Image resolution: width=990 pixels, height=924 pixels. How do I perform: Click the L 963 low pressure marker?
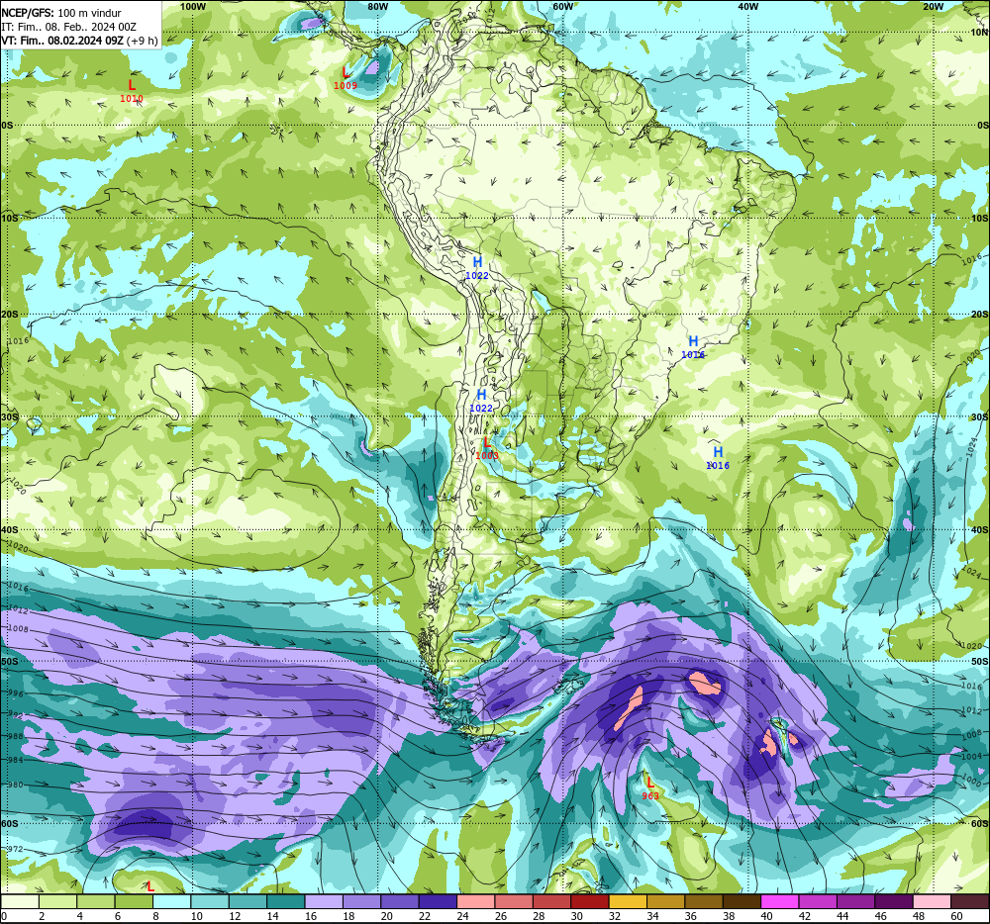point(650,788)
